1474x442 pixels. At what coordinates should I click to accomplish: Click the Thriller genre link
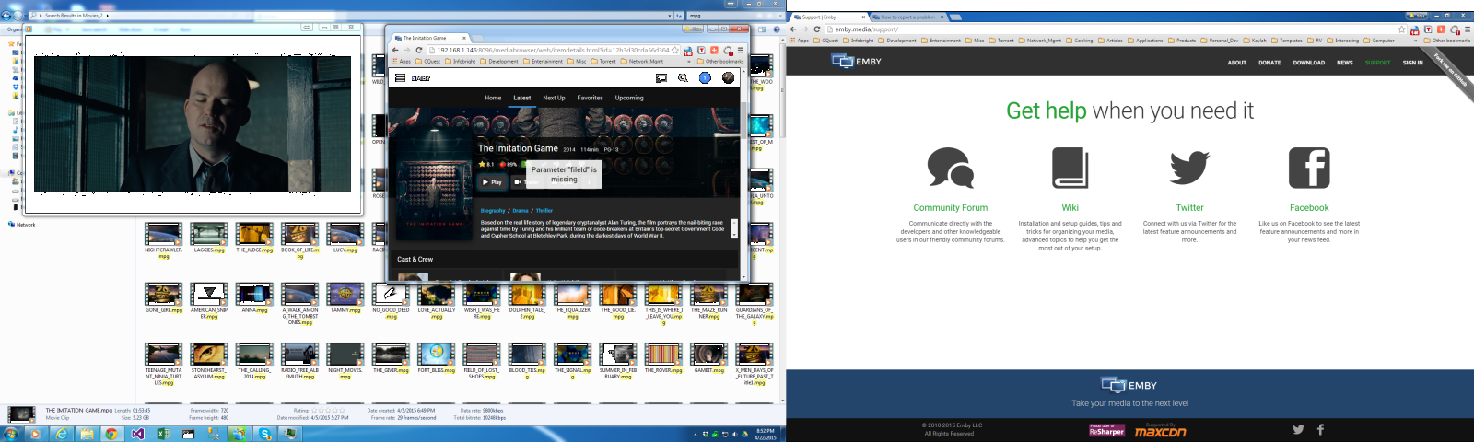pyautogui.click(x=544, y=211)
